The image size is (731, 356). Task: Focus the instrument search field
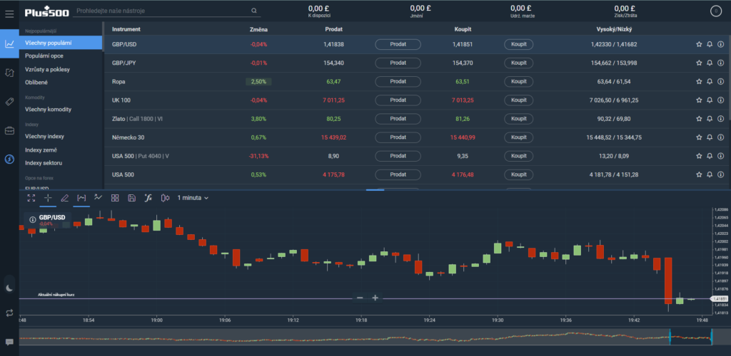(x=166, y=10)
